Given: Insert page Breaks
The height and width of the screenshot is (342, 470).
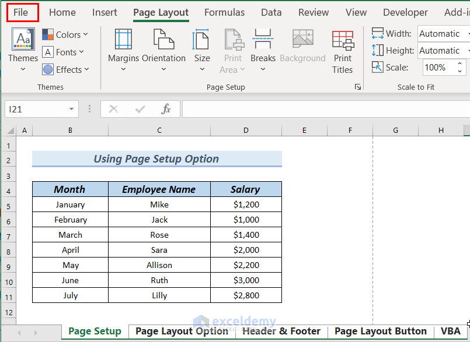Looking at the screenshot, I should coord(263,50).
